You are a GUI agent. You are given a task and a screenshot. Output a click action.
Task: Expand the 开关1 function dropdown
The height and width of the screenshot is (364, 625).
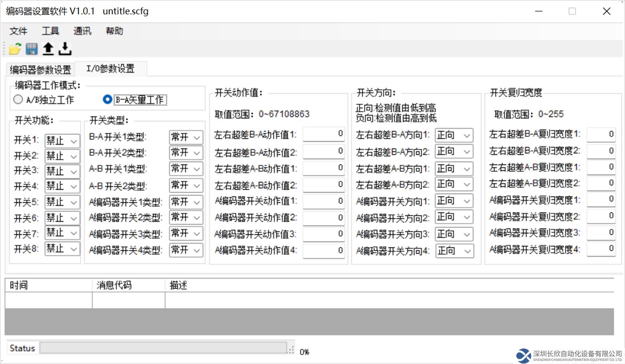[x=62, y=141]
